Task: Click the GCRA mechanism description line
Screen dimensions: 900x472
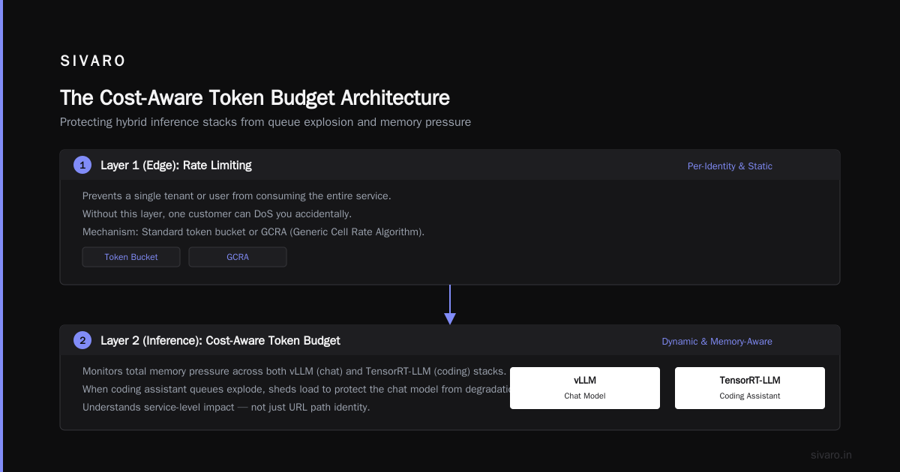Action: (x=253, y=232)
